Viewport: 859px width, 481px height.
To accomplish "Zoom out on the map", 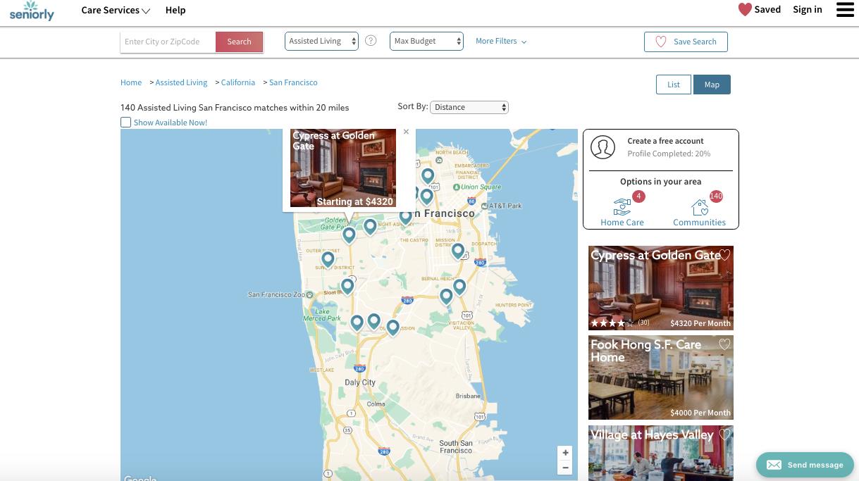I will tap(565, 468).
